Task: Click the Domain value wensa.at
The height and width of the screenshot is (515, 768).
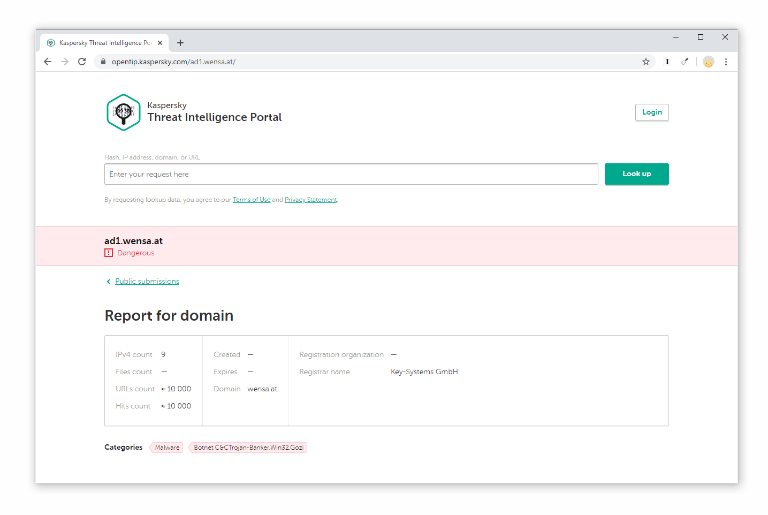Action: coord(262,389)
